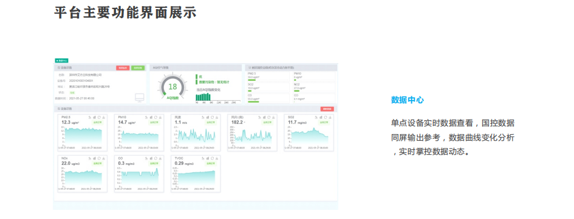Click the data time 2021-05-27 value
Screen dimensions: 574x219
[x=81, y=98]
